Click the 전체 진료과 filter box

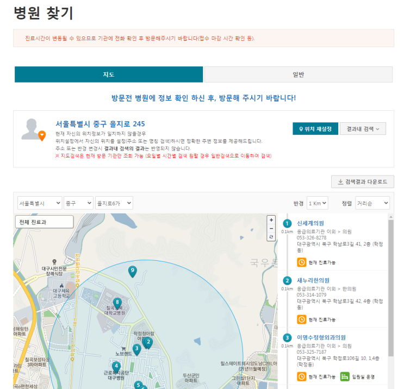[x=45, y=222]
